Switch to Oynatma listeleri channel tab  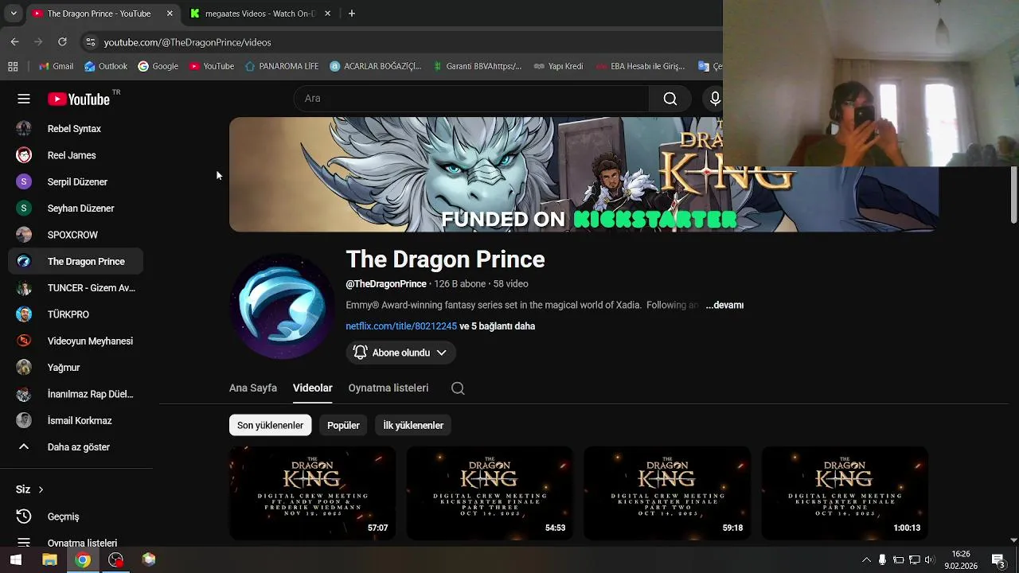point(388,388)
